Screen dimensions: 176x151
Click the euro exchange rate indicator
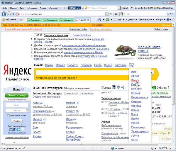(148, 8)
